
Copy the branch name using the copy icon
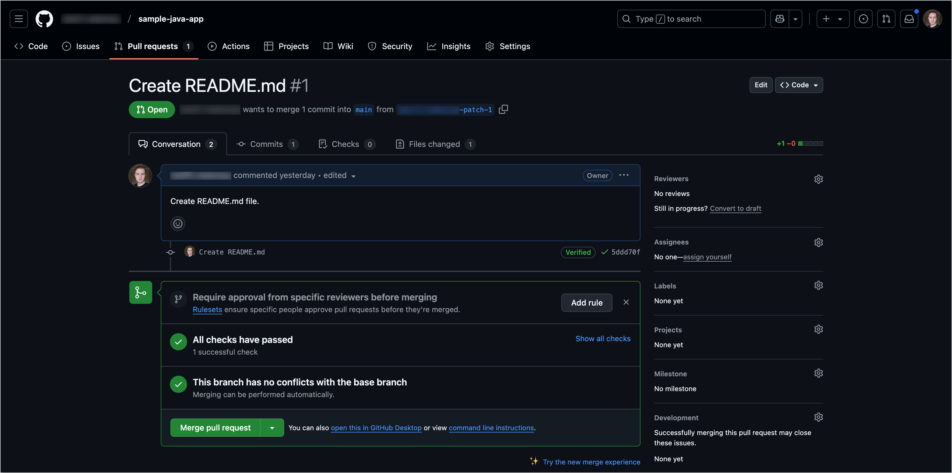[x=503, y=109]
